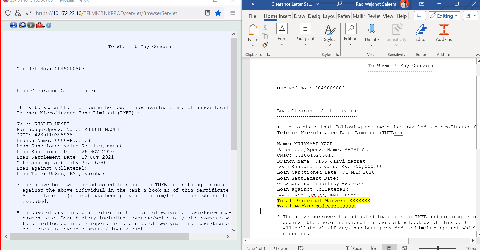Image resolution: width=480 pixels, height=250 pixels.
Task: Click the Comments button in ribbon
Action: pyautogui.click(x=419, y=16)
